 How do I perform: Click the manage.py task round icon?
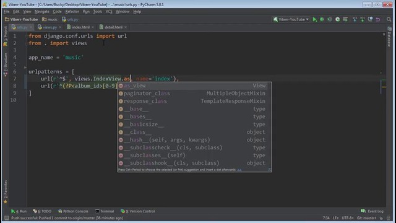click(x=337, y=19)
